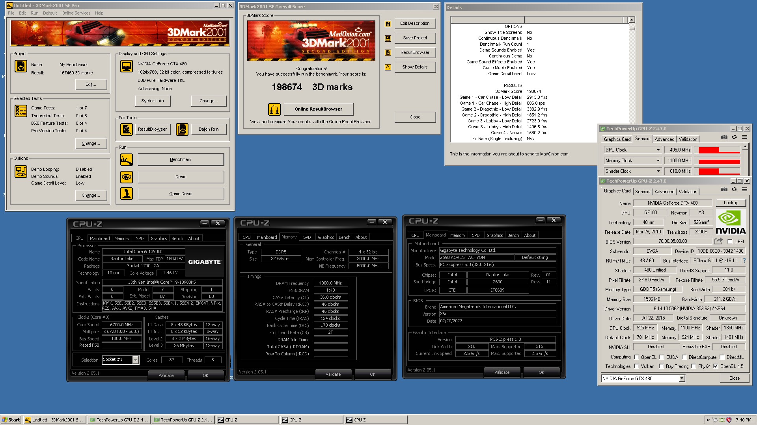
Task: Click the Project icon in 3DMark2001 window
Action: point(21,66)
